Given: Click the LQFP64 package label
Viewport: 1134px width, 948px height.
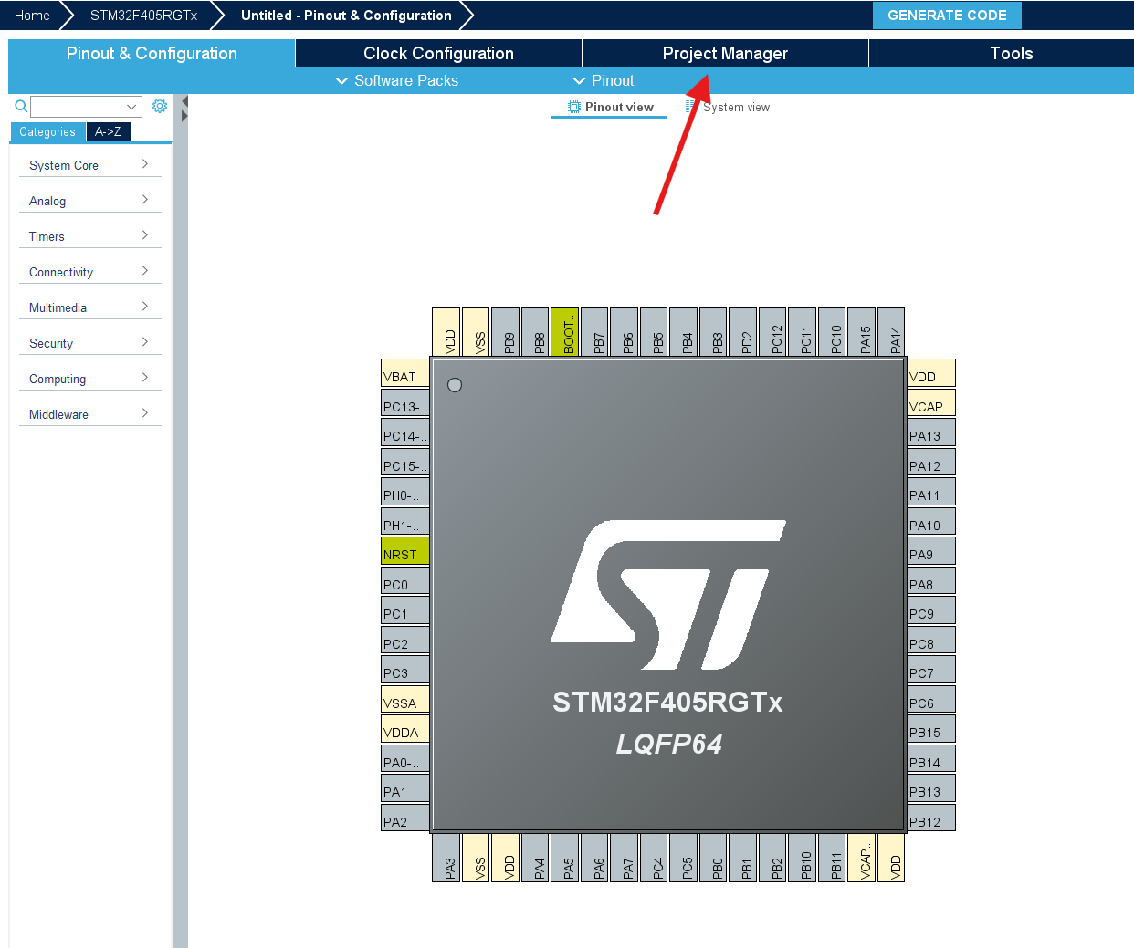Looking at the screenshot, I should (x=668, y=744).
